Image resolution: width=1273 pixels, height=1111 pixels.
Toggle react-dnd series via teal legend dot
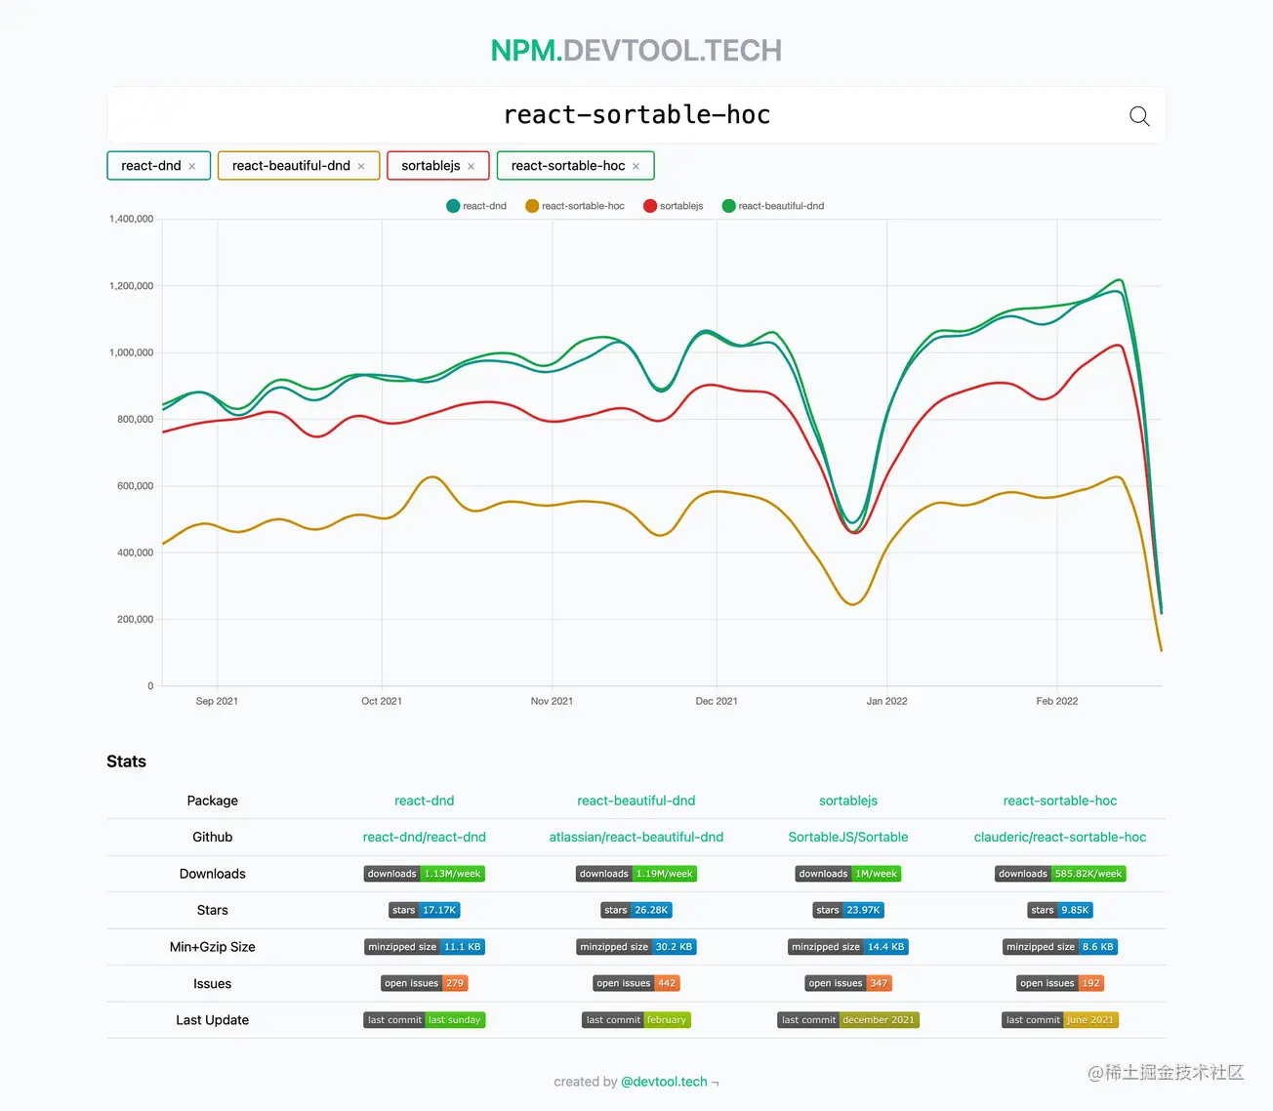pos(453,206)
